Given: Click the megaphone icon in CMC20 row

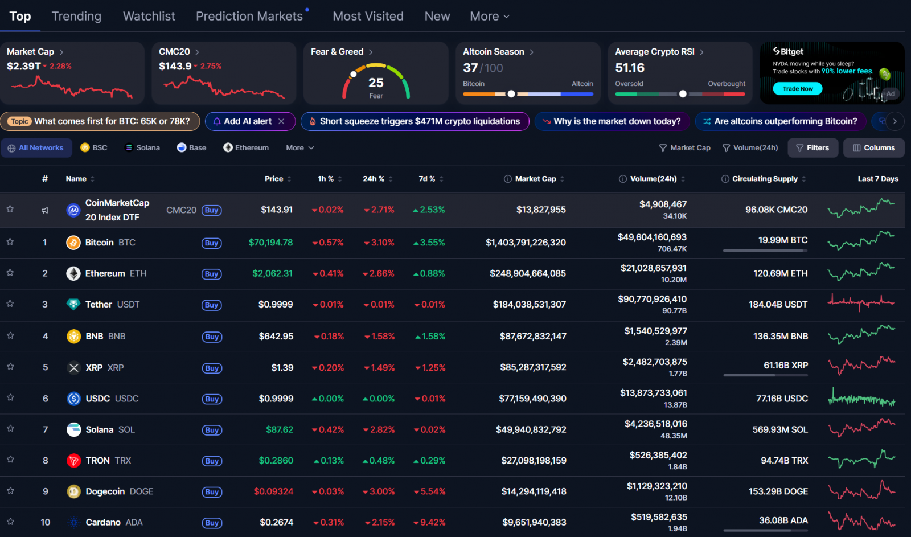Looking at the screenshot, I should 45,210.
